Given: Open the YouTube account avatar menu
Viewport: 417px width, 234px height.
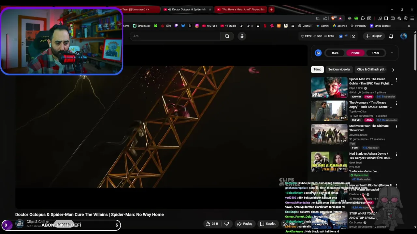Looking at the screenshot, I should click(x=404, y=36).
